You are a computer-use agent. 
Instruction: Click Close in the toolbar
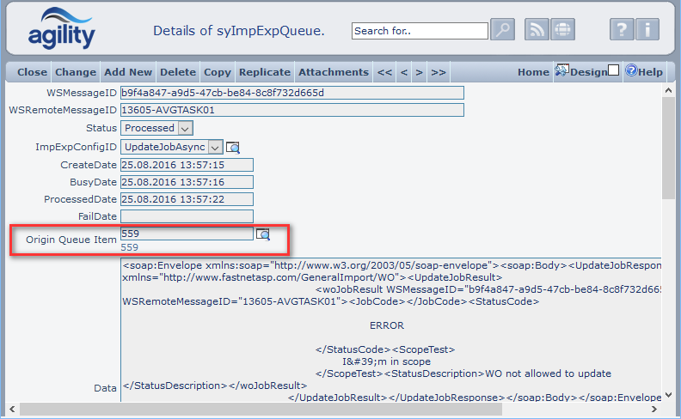pyautogui.click(x=32, y=72)
